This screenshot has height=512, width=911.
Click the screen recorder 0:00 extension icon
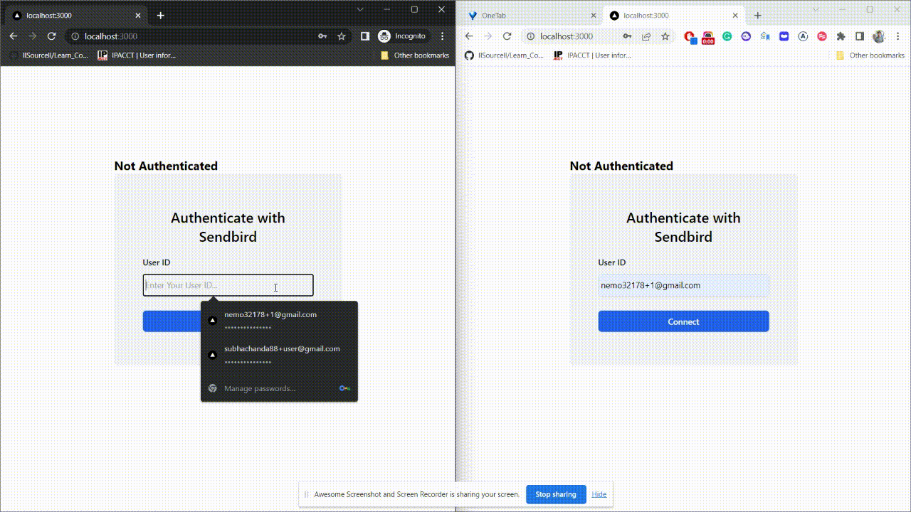point(707,37)
